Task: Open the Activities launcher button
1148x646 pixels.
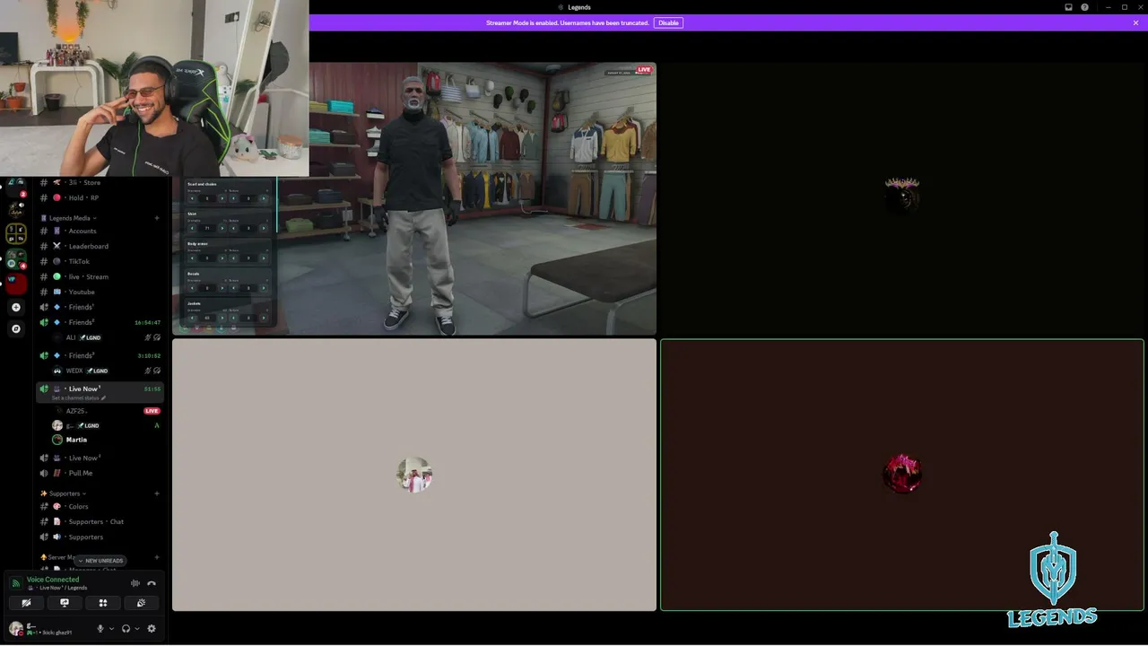Action: coord(103,603)
